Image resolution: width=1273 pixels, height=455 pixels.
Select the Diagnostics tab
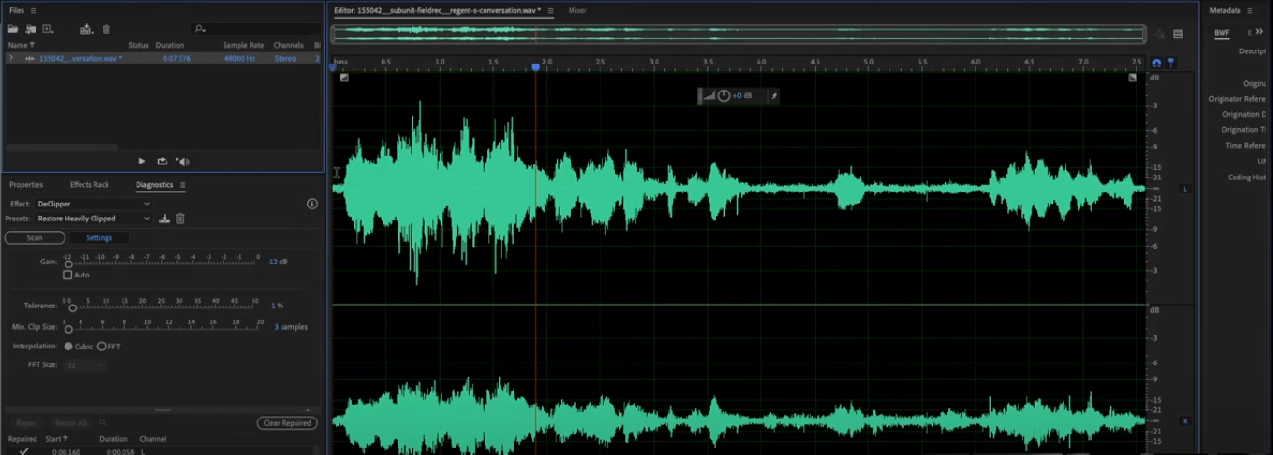(x=154, y=185)
